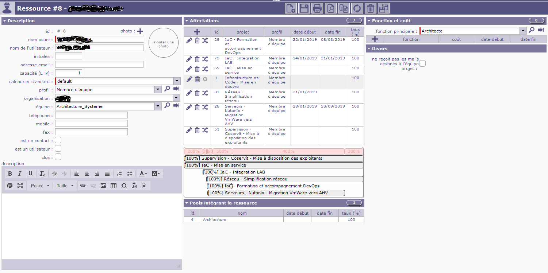Delete the resource with the trash icon

[x=370, y=8]
